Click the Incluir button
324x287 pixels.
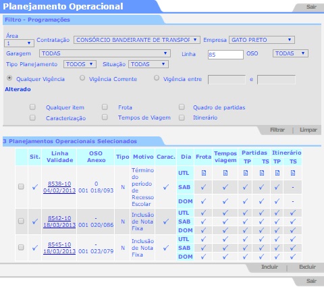click(269, 267)
